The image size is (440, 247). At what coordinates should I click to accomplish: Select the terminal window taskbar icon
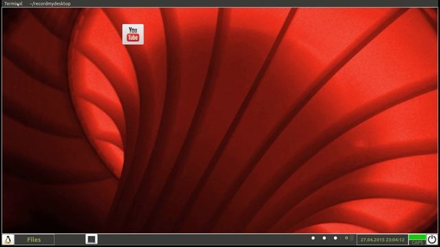pyautogui.click(x=91, y=239)
